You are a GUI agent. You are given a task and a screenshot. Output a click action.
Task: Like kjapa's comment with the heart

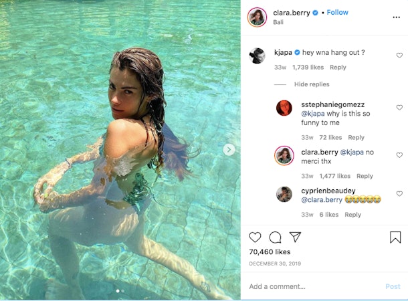[399, 55]
